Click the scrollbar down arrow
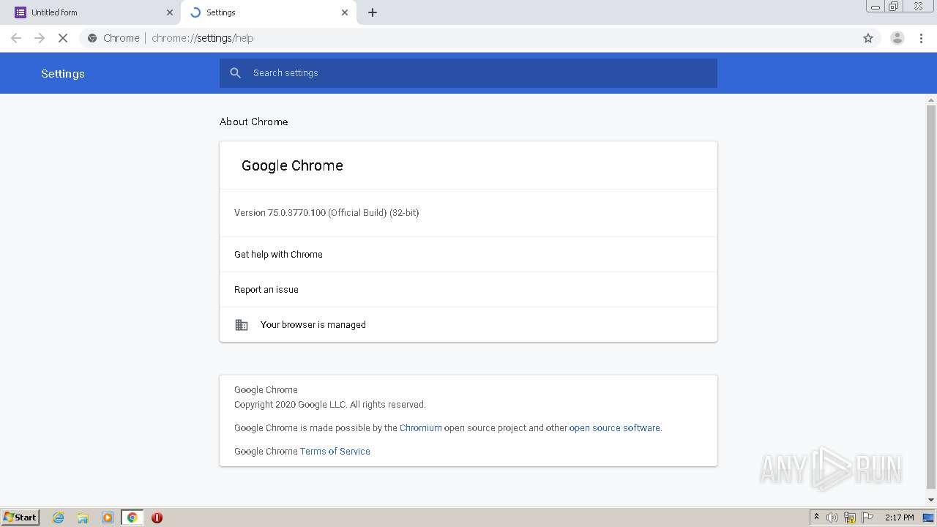 click(931, 500)
